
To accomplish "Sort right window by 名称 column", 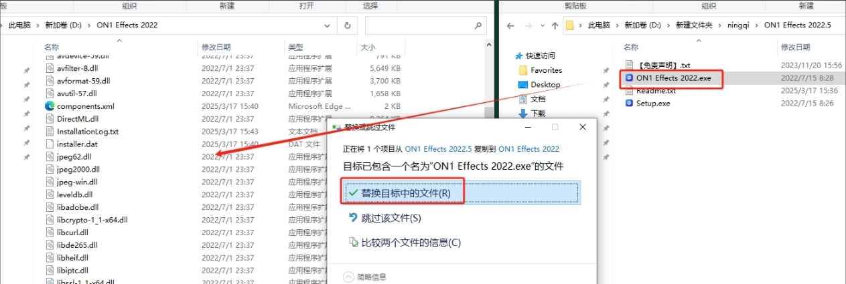I will point(631,47).
